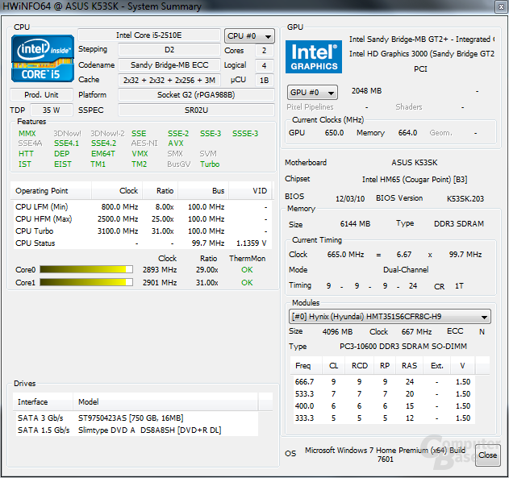509x478 pixels.
Task: Expand the Hynix HMT351S6CFR8C-H9 module dropdown
Action: (390, 317)
